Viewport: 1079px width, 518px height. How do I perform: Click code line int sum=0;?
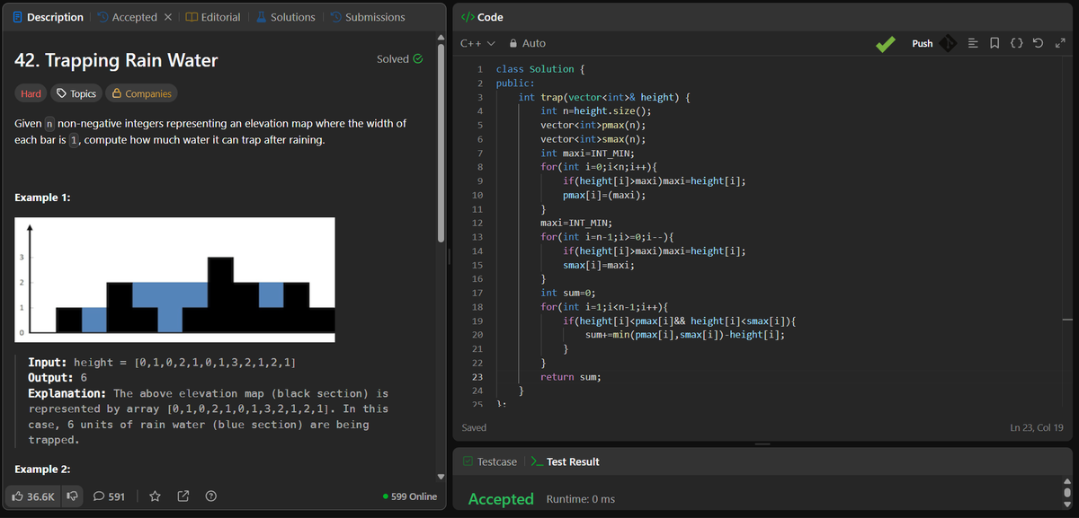pos(567,293)
